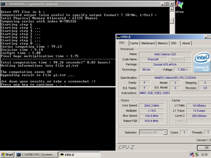The height and width of the screenshot is (158, 211).
Task: Click the cmd window scrollbar thumb
Action: click(x=172, y=21)
